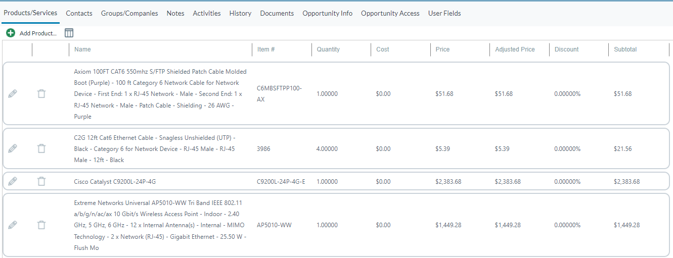Click the green Add Product plus icon

[x=11, y=33]
